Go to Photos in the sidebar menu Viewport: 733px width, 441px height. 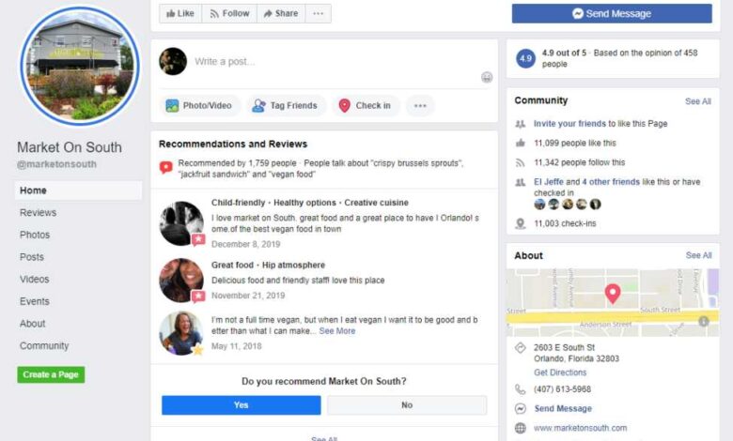click(35, 235)
